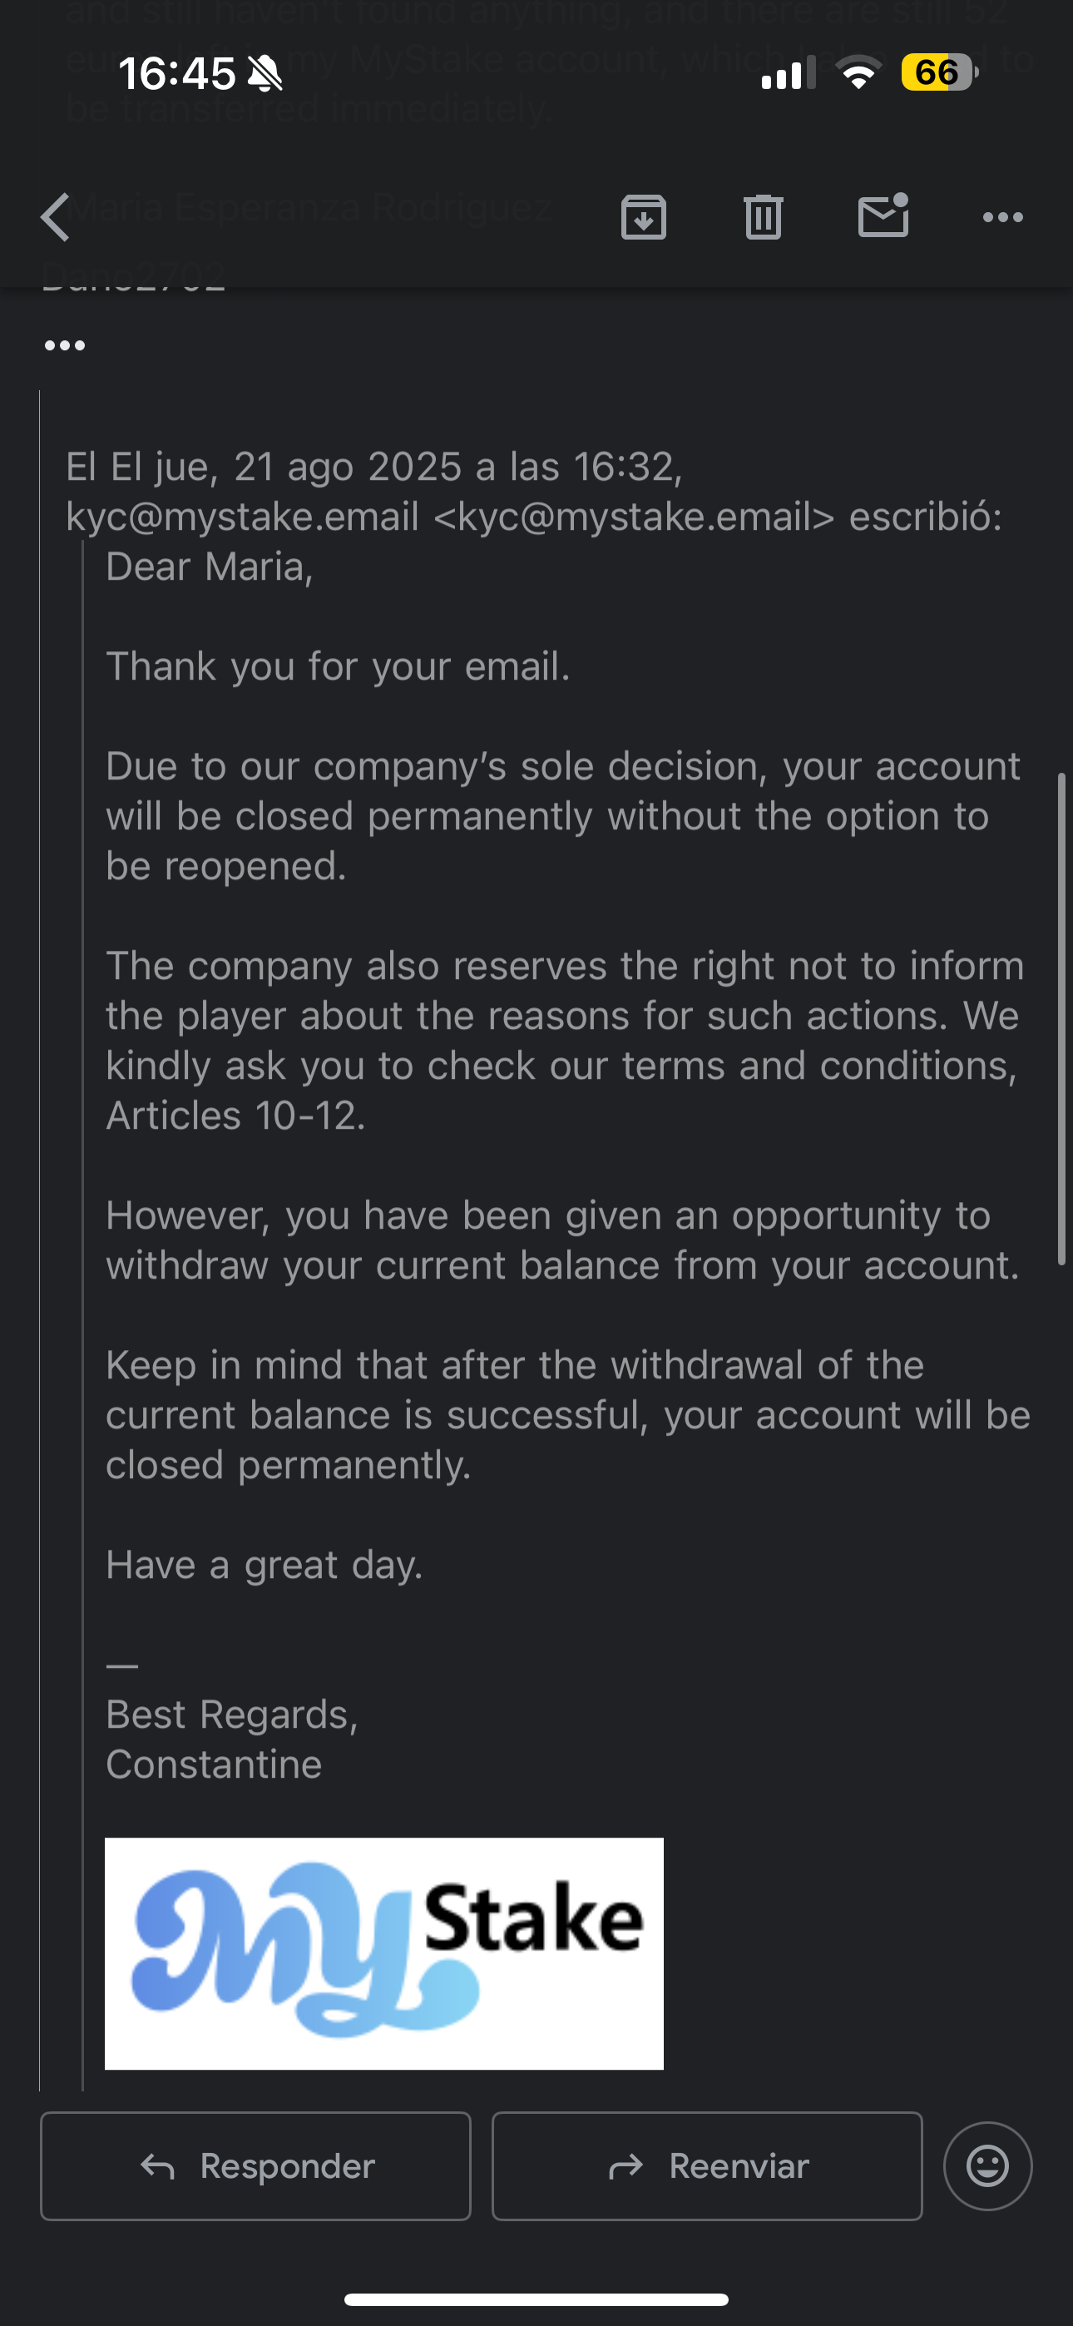Go back using the left chevron arrow
Viewport: 1073px width, 2326px height.
coord(56,218)
